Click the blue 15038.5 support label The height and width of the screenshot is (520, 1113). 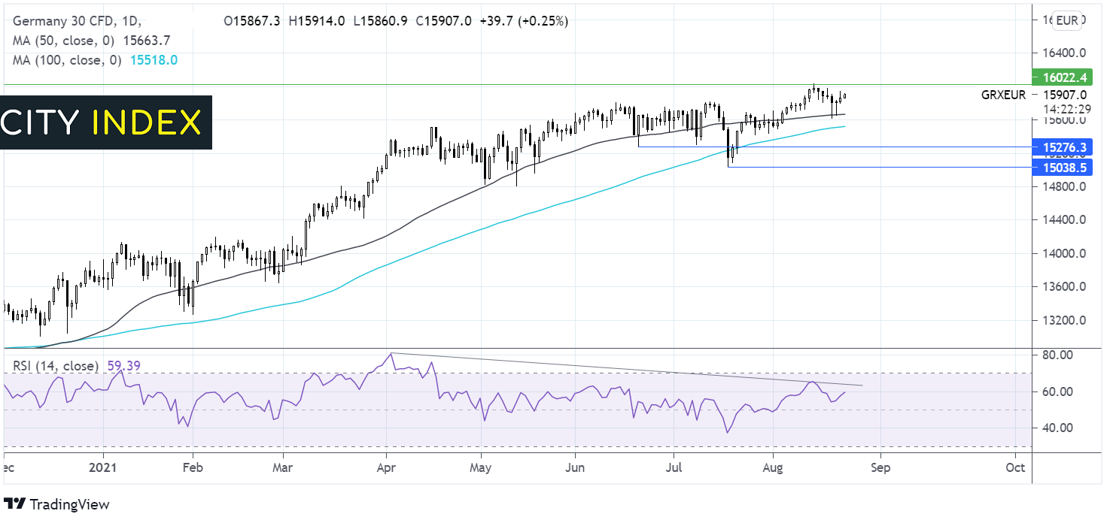(x=1063, y=168)
